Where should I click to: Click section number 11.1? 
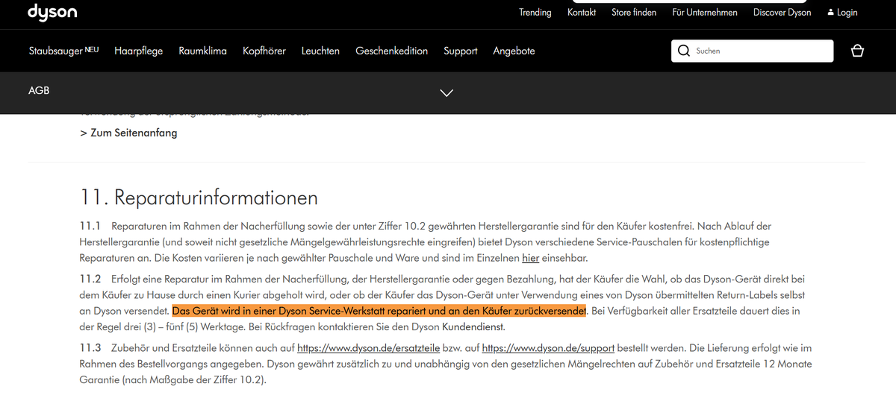[x=90, y=225]
